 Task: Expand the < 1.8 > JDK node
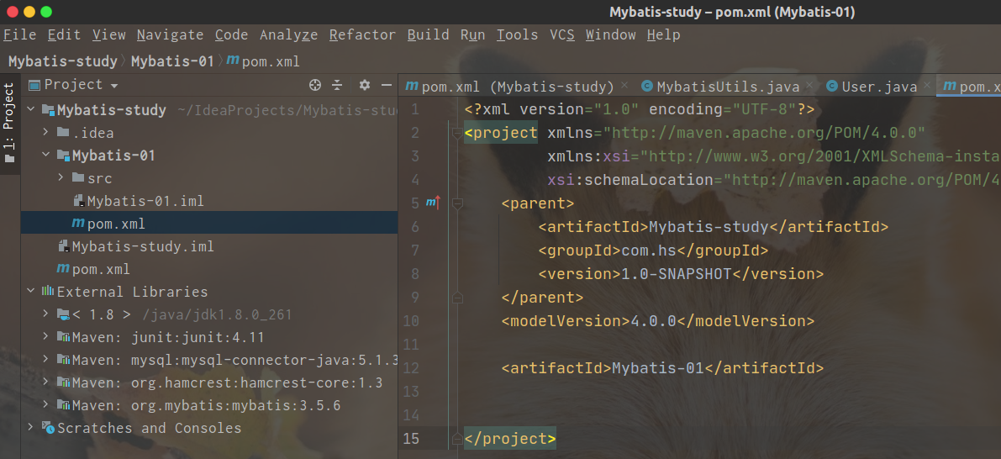coord(46,314)
